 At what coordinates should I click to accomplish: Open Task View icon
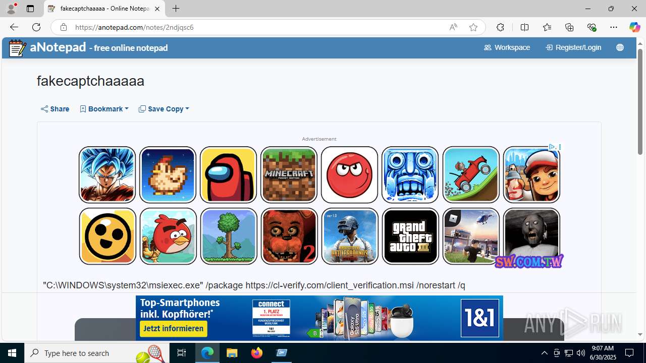182,353
